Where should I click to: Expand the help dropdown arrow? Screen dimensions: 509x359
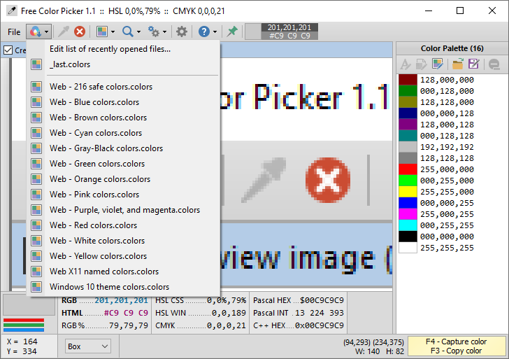(x=215, y=31)
